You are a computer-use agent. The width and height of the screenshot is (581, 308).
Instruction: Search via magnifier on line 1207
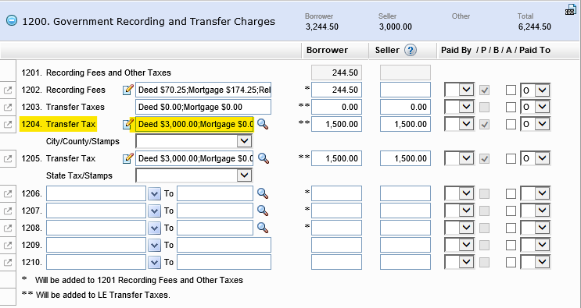click(x=263, y=211)
